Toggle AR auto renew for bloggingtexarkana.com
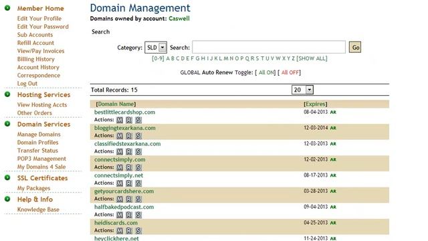This screenshot has width=428, height=241. [x=333, y=128]
